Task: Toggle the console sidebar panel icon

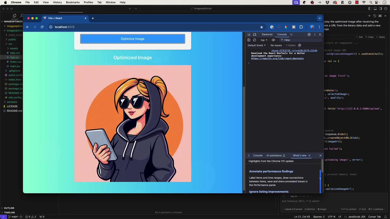Action: (249, 40)
